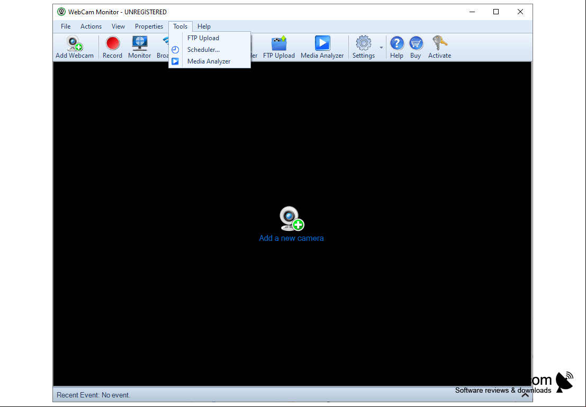The image size is (586, 407).
Task: Open the View menu
Action: click(118, 26)
